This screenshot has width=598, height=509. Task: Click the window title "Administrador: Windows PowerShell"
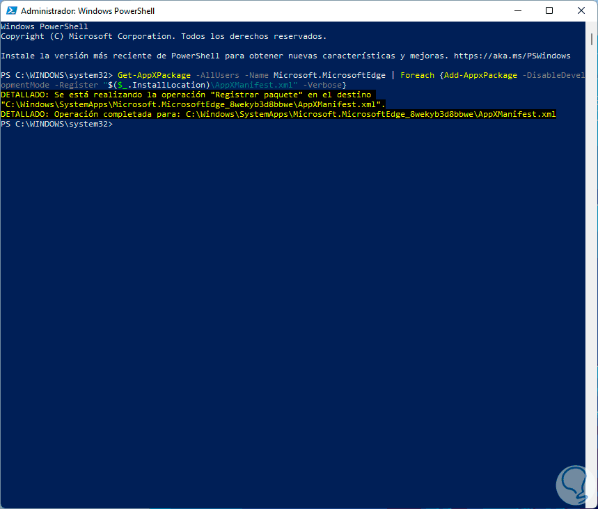pos(88,11)
